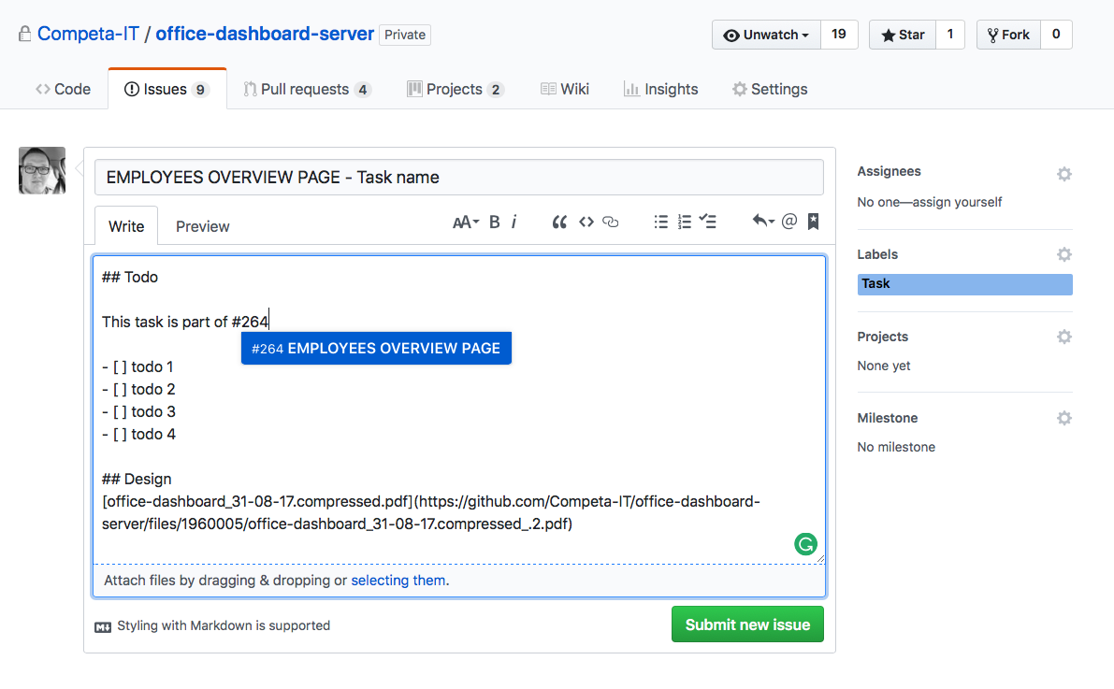1114x689 pixels.
Task: Fork the repository
Action: click(x=1009, y=35)
